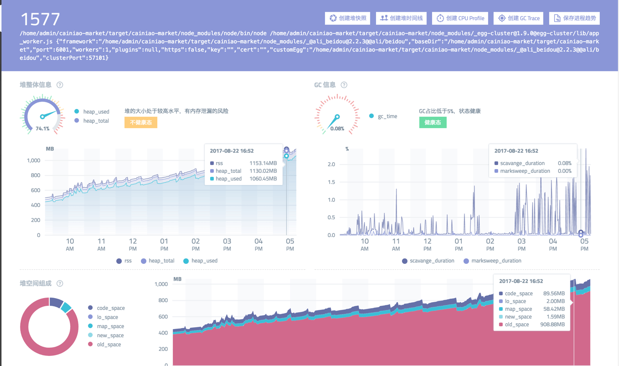Click map_space 58.42MB tooltip row
Viewport: 619px width, 366px height.
click(x=532, y=309)
